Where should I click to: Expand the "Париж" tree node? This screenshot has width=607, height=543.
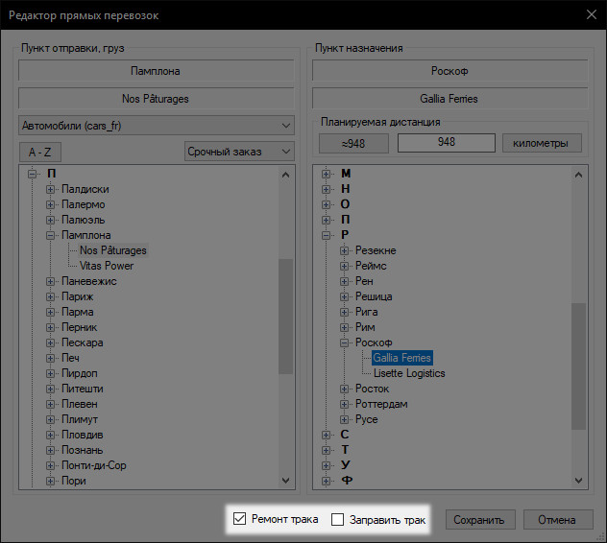pyautogui.click(x=50, y=296)
